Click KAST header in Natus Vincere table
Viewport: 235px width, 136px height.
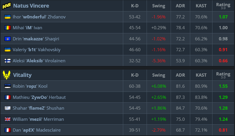pos(201,6)
